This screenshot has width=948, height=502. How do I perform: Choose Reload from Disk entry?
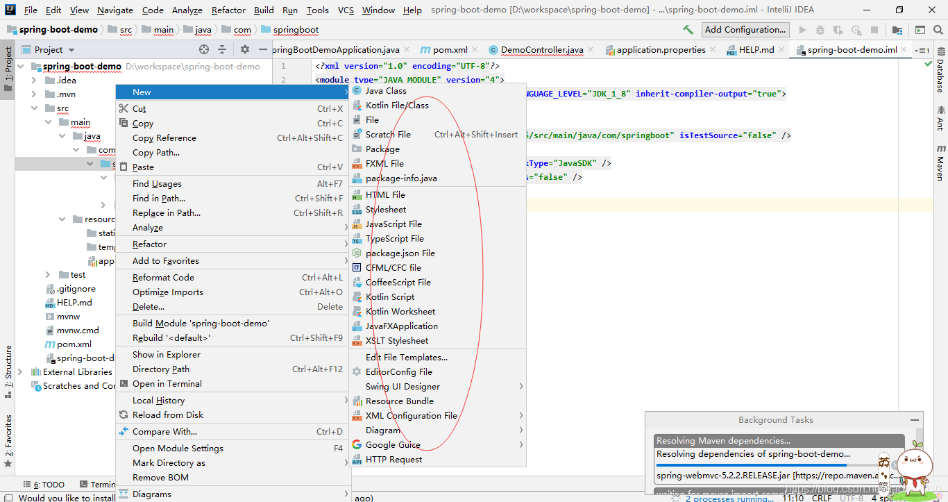click(232, 415)
